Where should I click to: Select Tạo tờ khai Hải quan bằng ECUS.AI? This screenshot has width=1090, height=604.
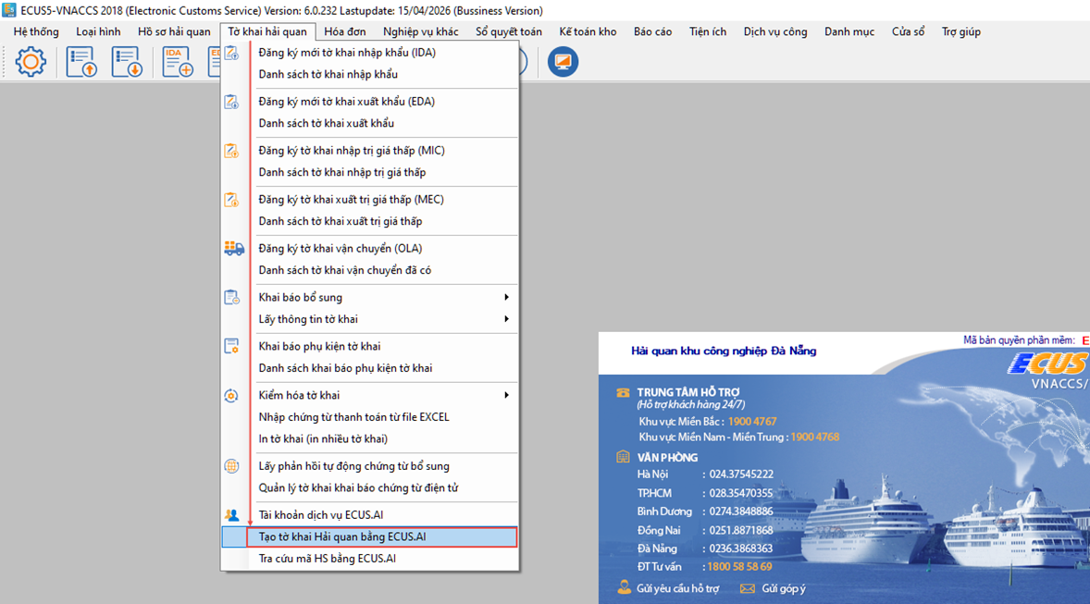[342, 537]
